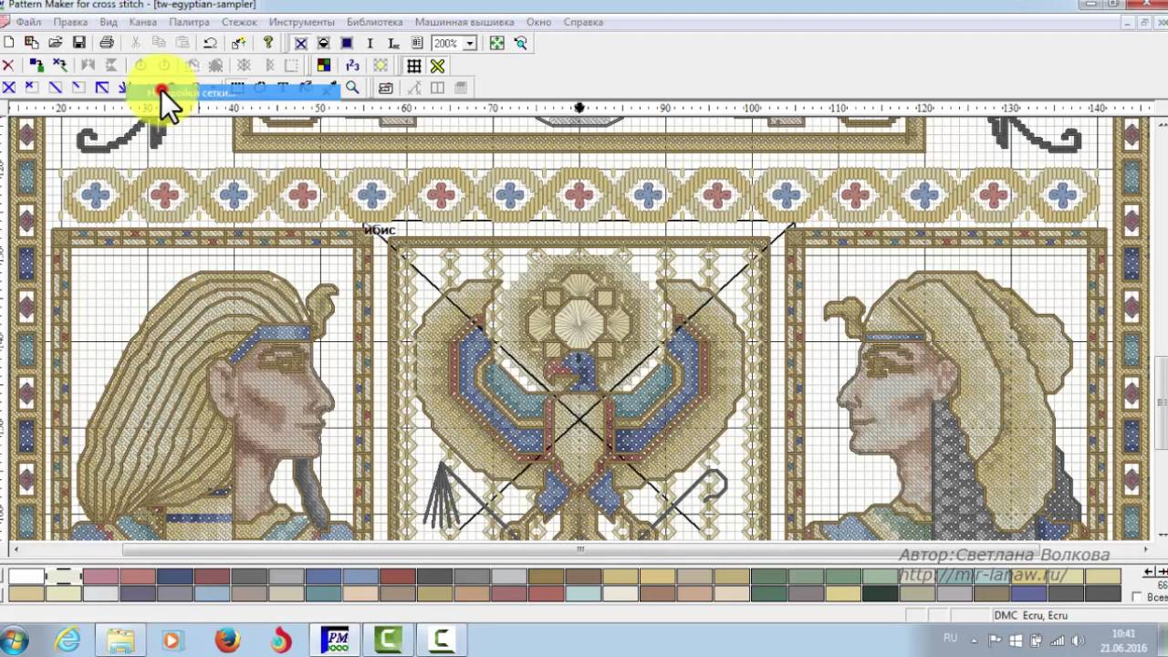Open the Инструменты menu
Viewport: 1168px width, 657px height.
(x=301, y=22)
